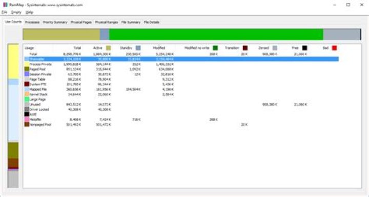Image resolution: width=369 pixels, height=197 pixels.
Task: Switch to the Physical Ranges tab
Action: point(107,22)
